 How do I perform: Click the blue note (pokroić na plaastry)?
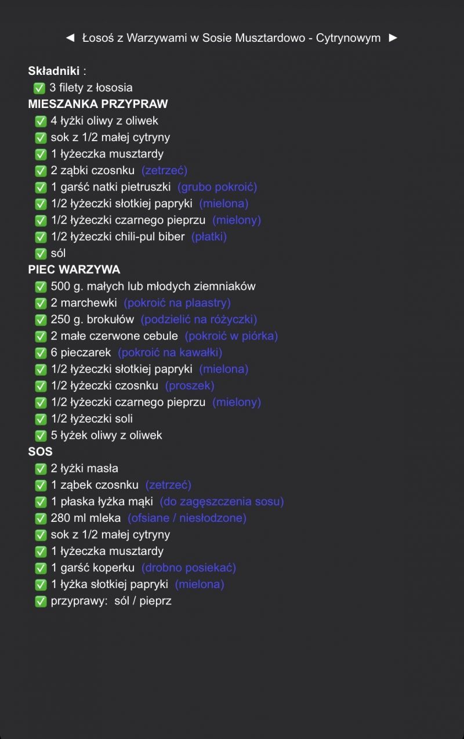point(177,303)
